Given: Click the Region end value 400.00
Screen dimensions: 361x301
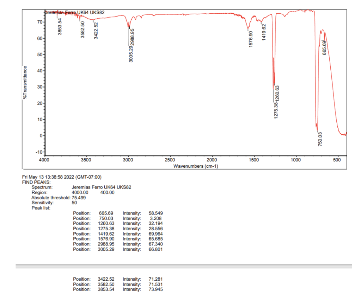Looking at the screenshot, I should coord(107,192).
